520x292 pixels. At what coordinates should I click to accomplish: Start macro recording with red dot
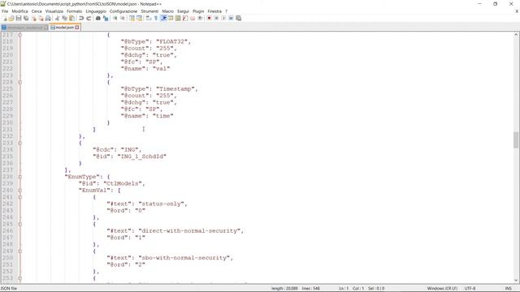coord(209,18)
